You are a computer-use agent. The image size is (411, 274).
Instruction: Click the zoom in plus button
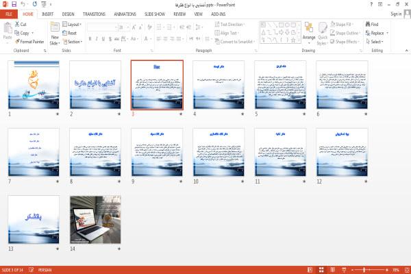pyautogui.click(x=387, y=270)
